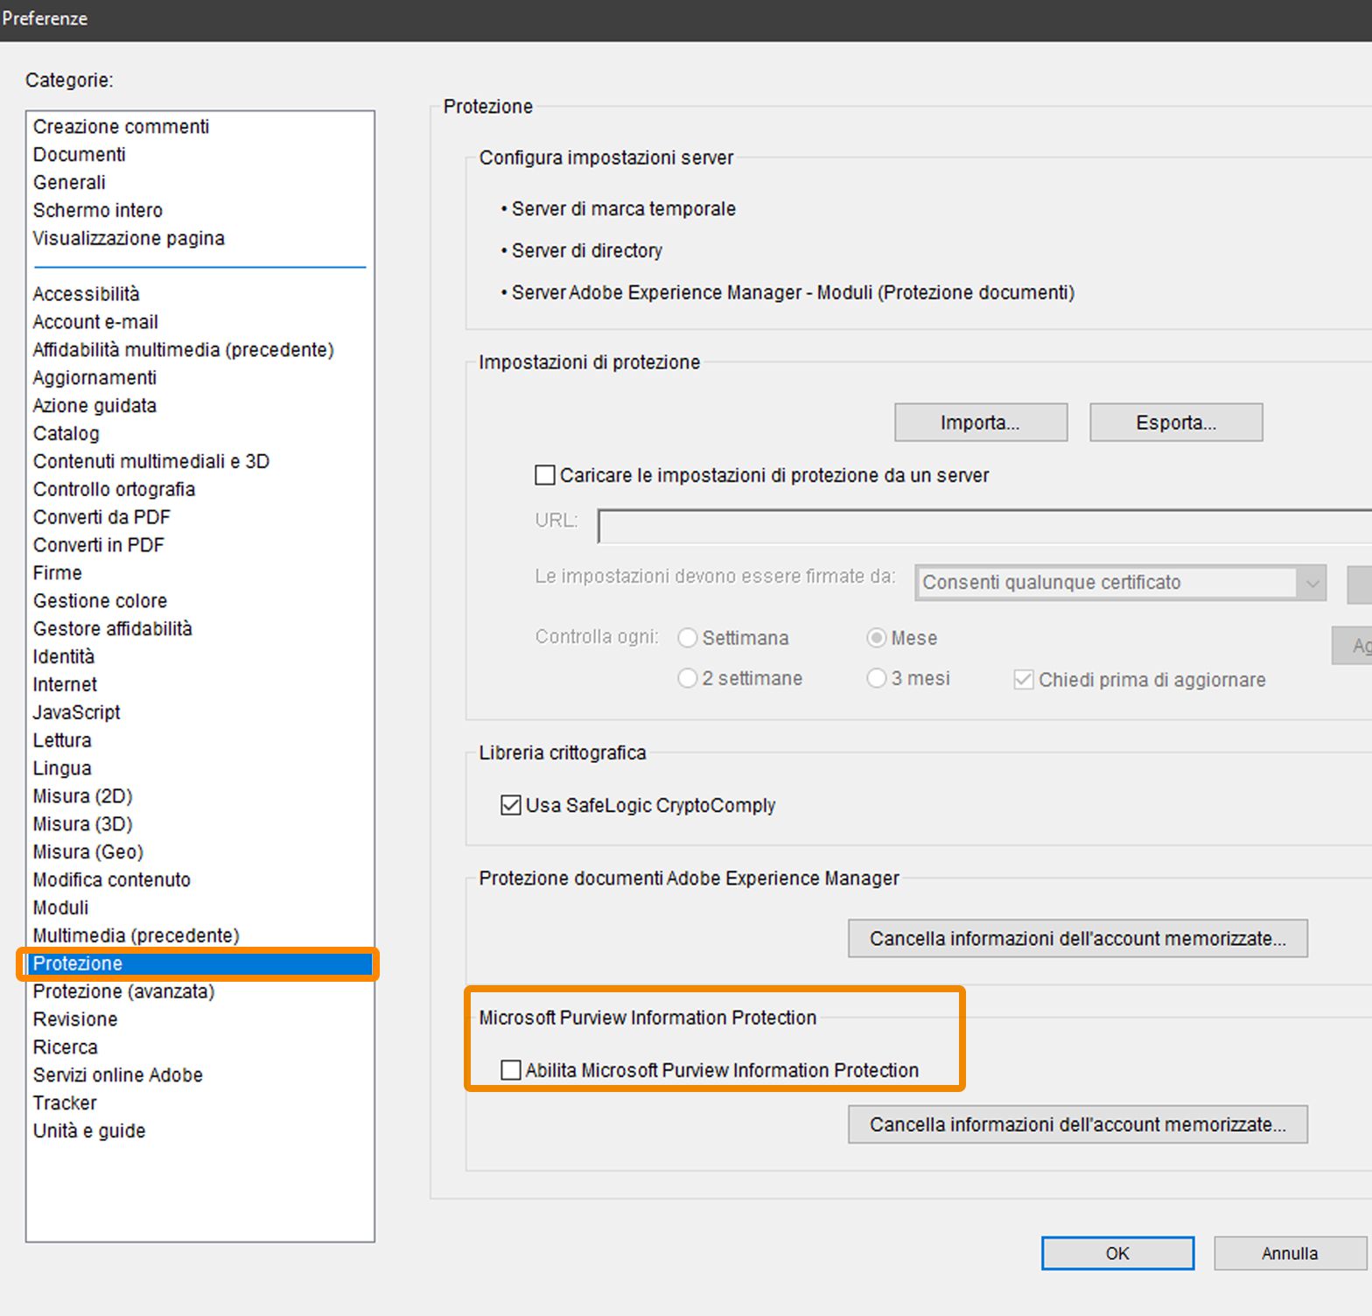The width and height of the screenshot is (1372, 1316).
Task: Focus the URL input field
Action: coord(984,527)
